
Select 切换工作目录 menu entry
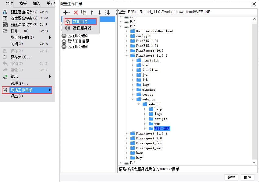coord(27,90)
